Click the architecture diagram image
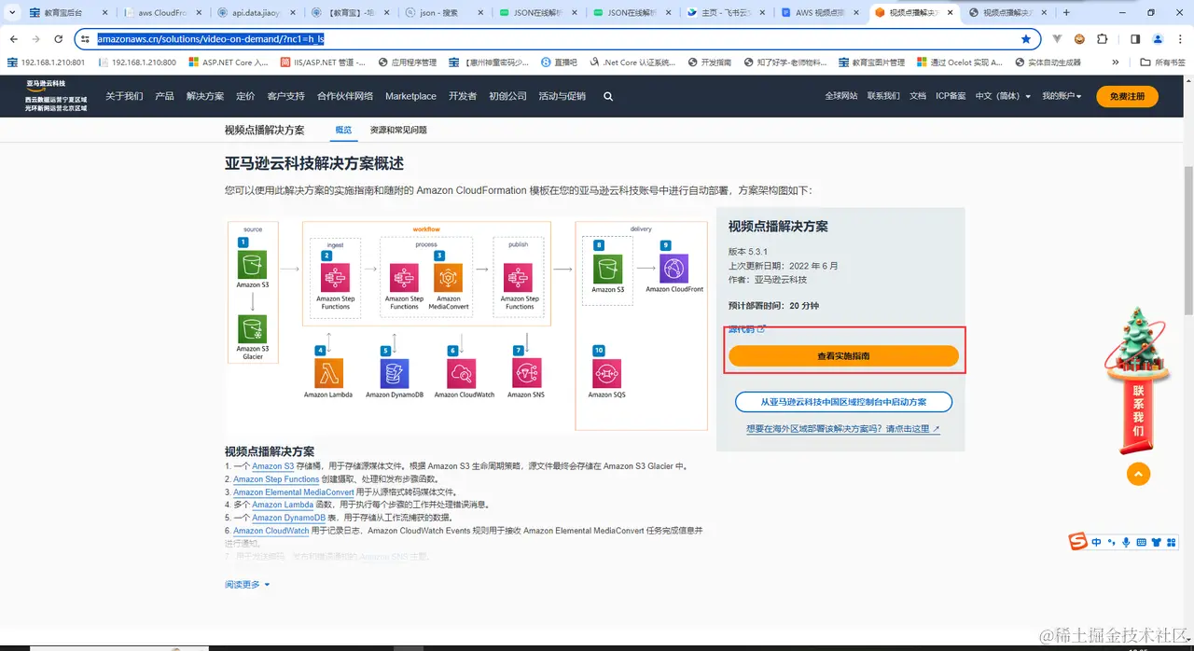This screenshot has height=651, width=1194. tap(467, 325)
